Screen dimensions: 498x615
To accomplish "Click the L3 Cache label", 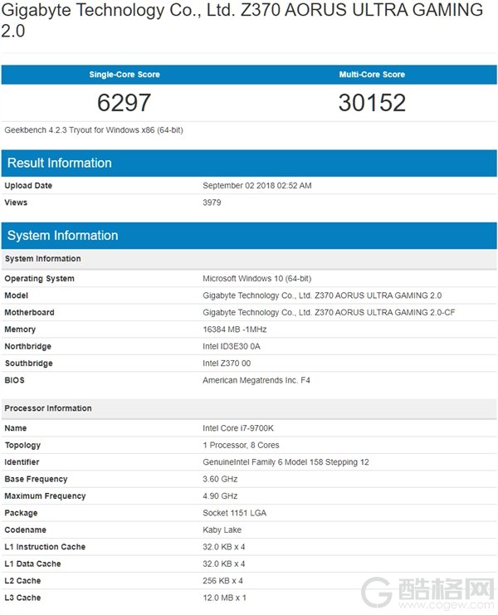I will pos(22,598).
